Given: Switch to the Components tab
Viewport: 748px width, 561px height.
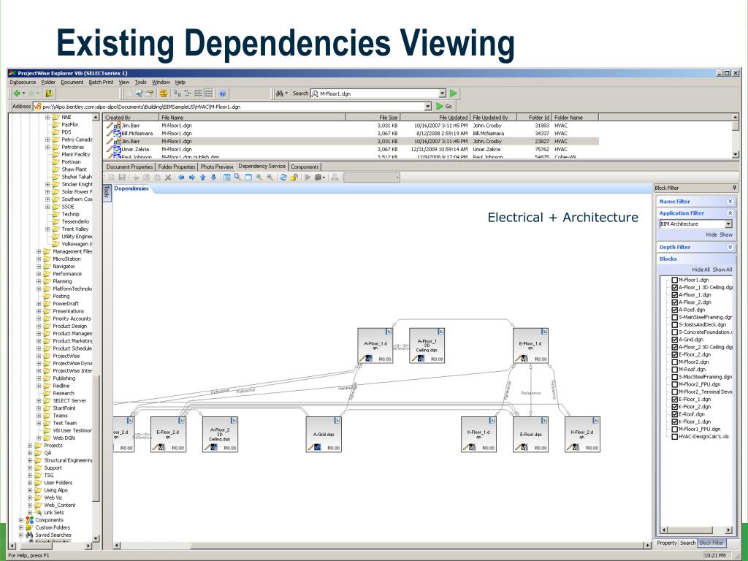Looking at the screenshot, I should point(305,167).
